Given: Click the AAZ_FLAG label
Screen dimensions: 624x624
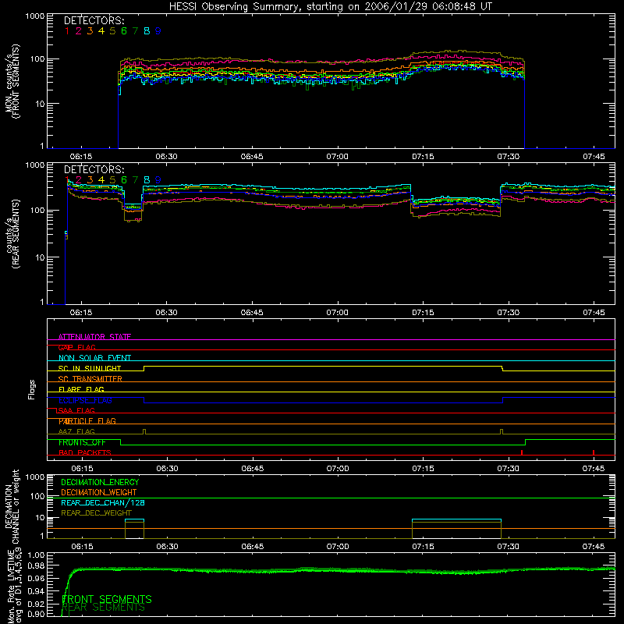Looking at the screenshot, I should point(76,431).
